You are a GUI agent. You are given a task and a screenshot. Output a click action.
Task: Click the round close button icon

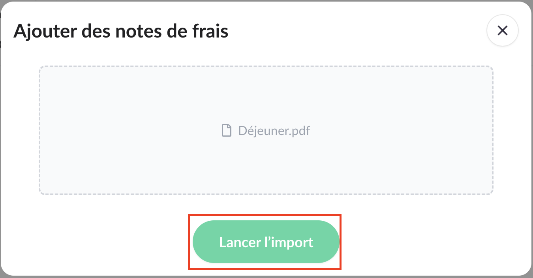[502, 31]
